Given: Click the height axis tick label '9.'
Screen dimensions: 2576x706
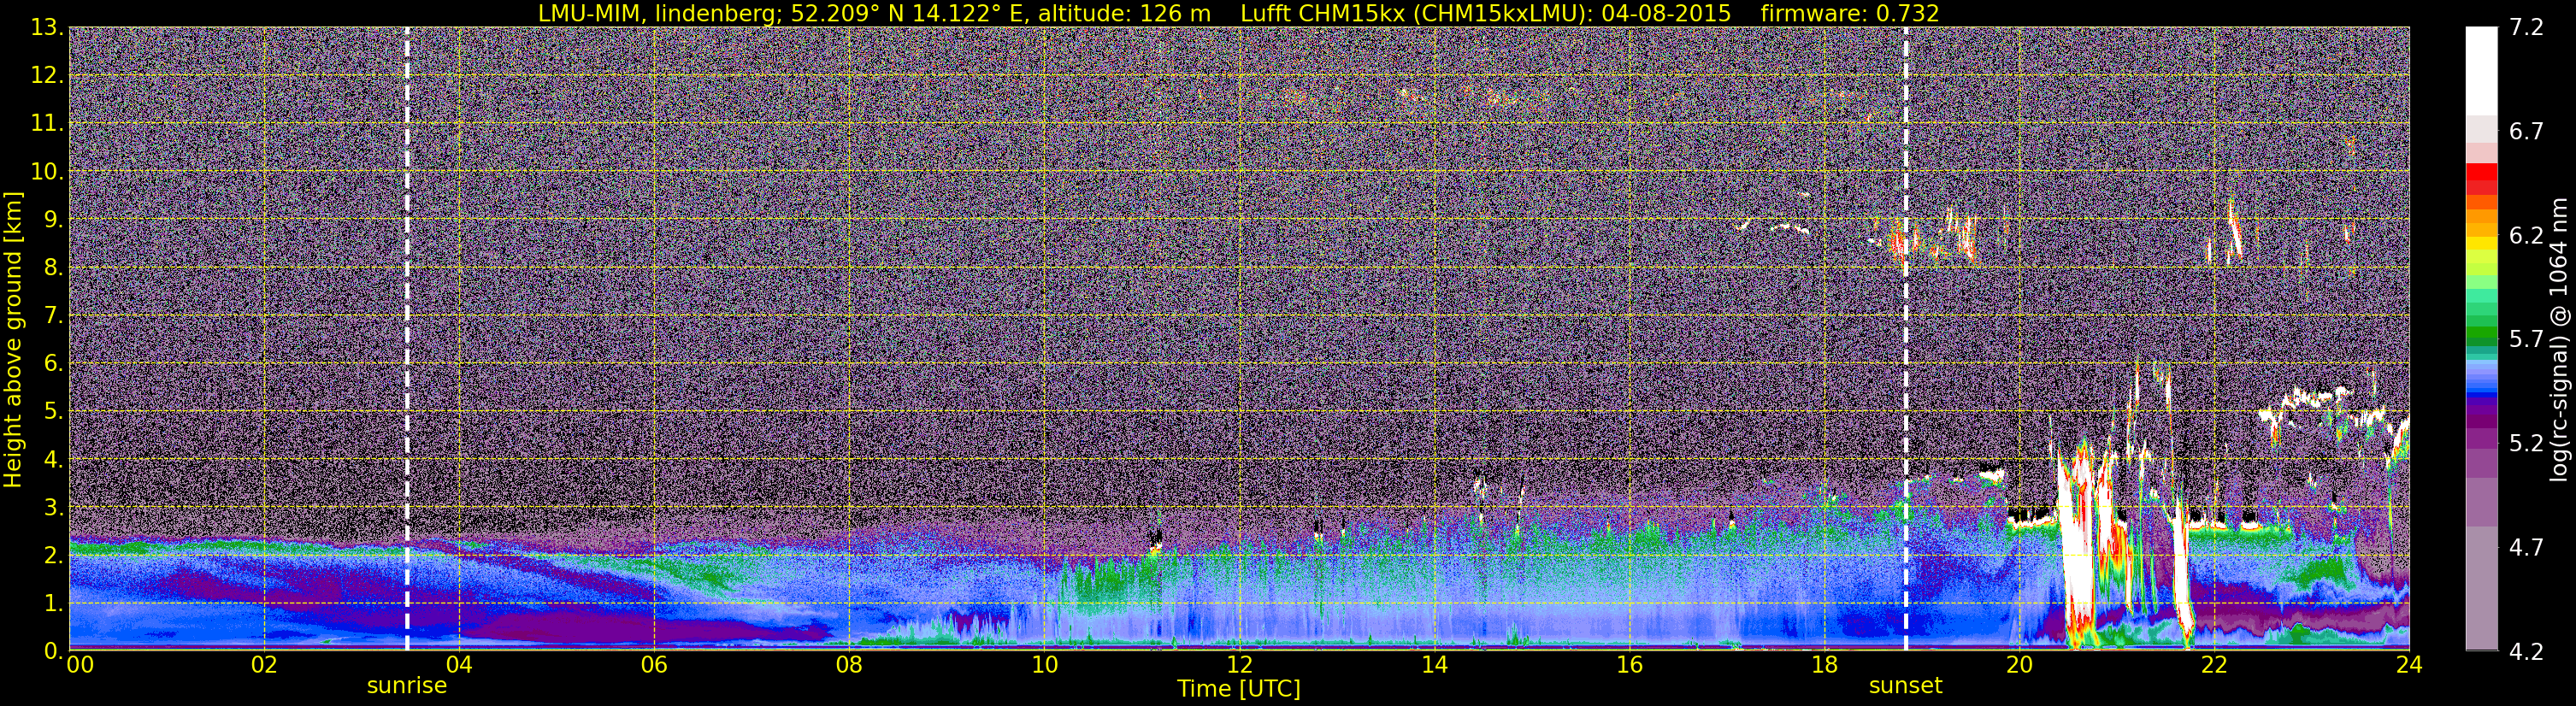Looking at the screenshot, I should pos(53,220).
